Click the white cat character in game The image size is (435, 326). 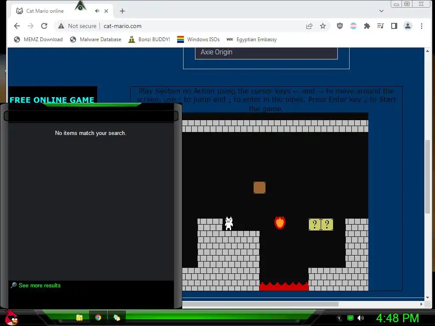point(229,223)
